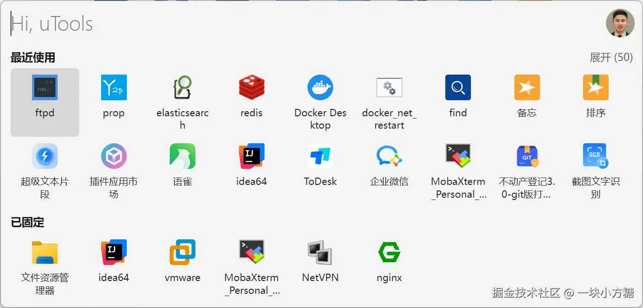Run the docker_net_restart script icon

[x=389, y=87]
